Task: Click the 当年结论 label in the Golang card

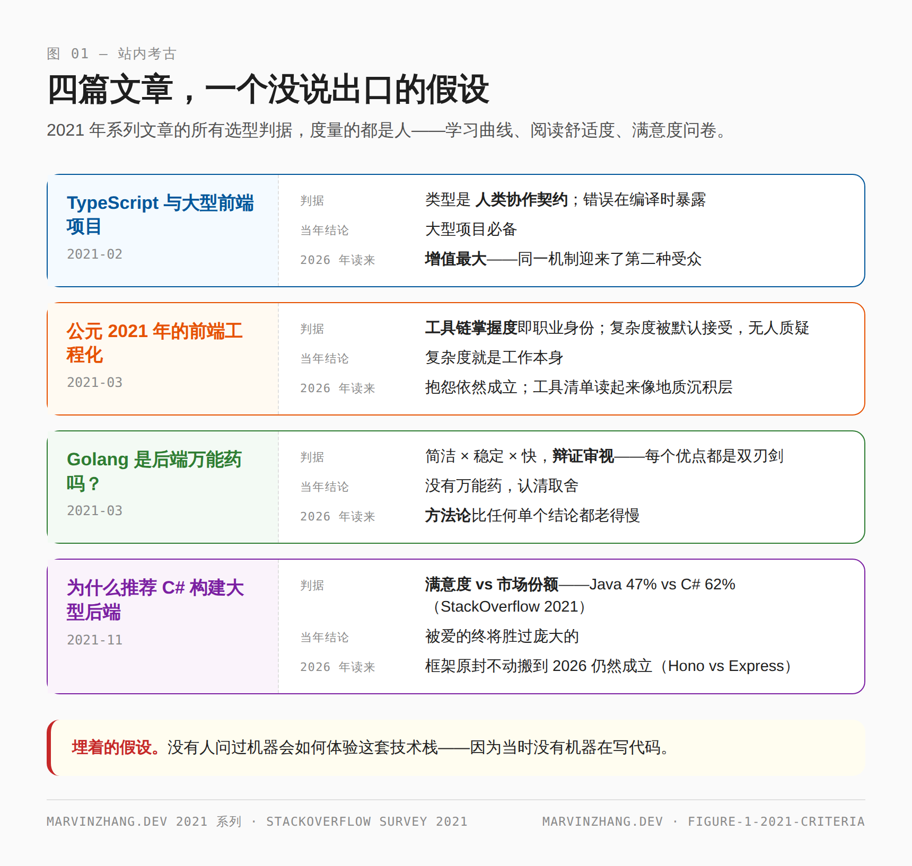Action: (x=325, y=487)
